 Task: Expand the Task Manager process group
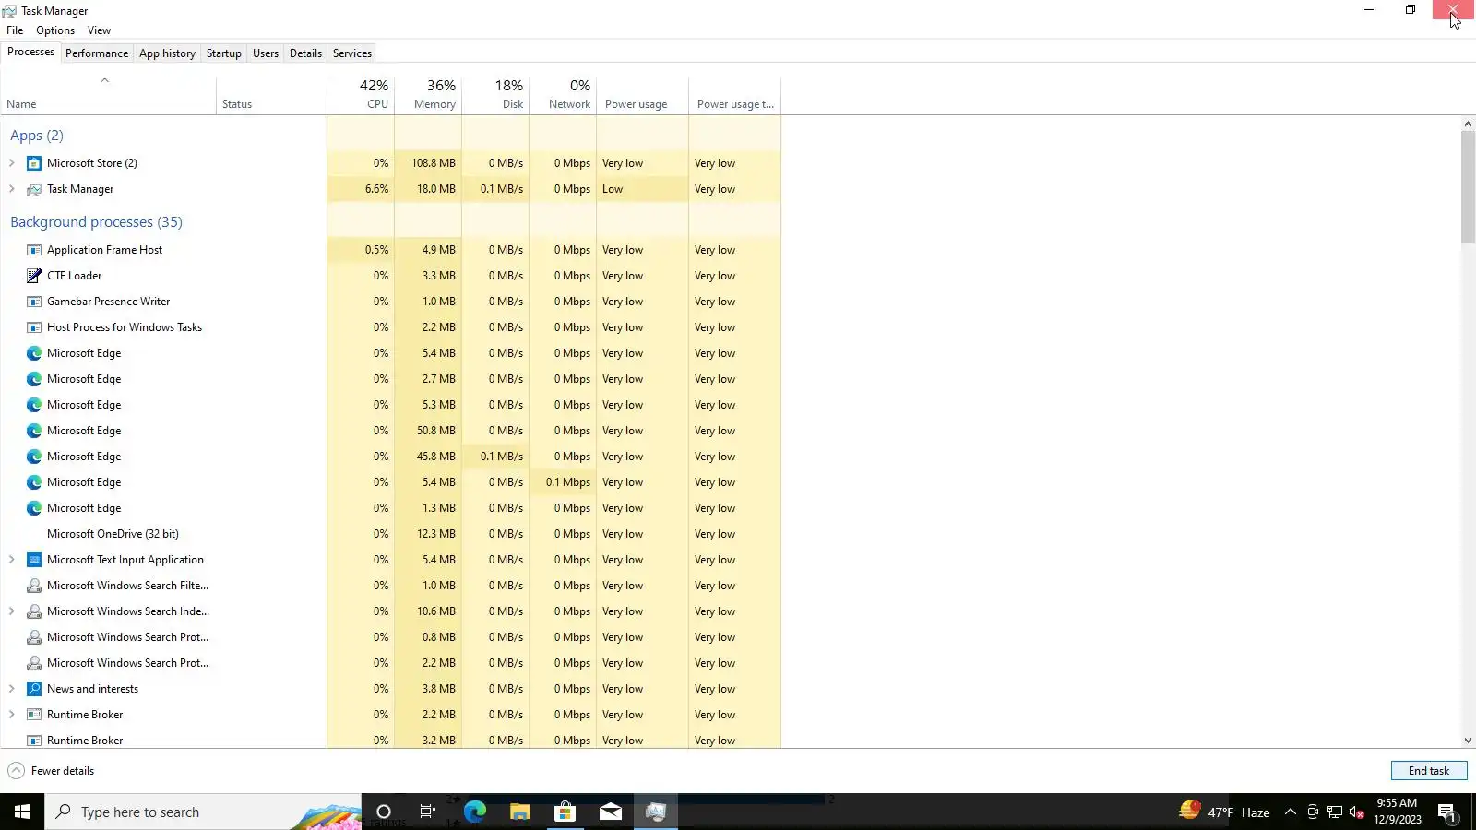point(12,189)
